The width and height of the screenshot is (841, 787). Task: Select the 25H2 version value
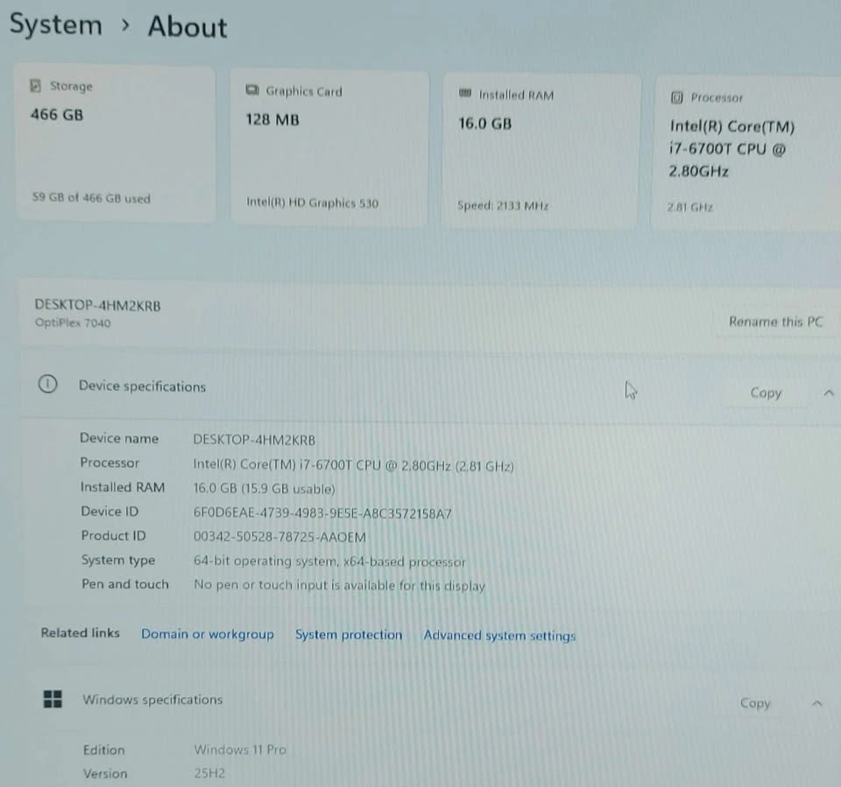(209, 772)
